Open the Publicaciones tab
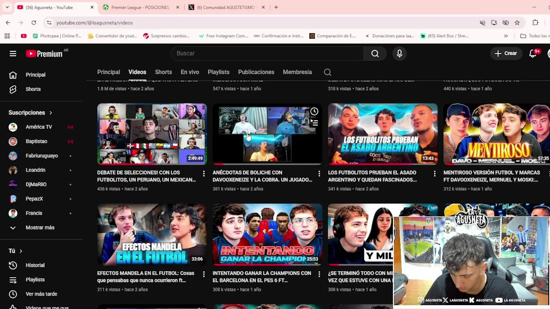Viewport: 550px width, 309px height. pos(256,72)
